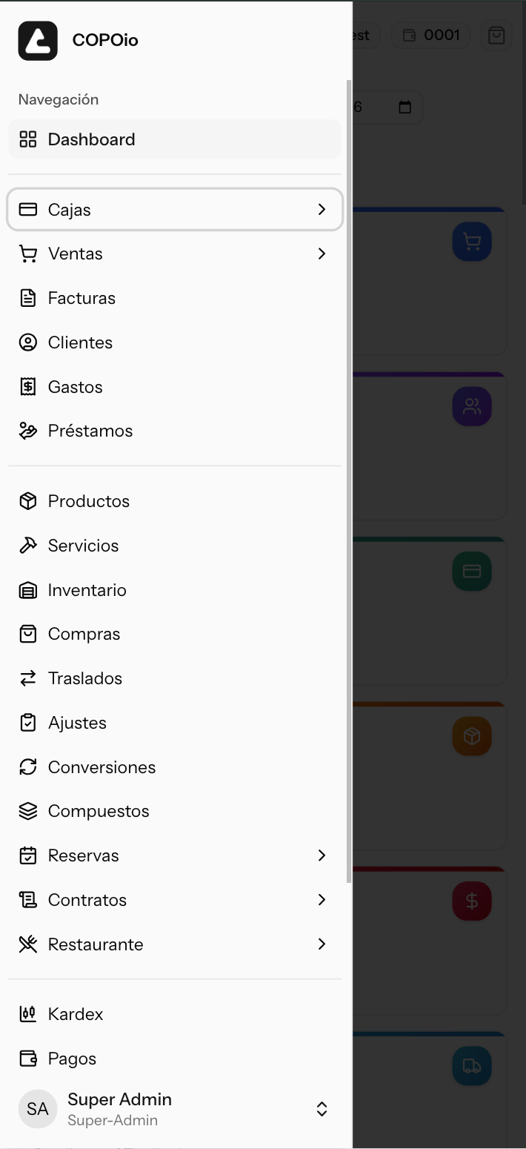Expand the Restaurante submenu chevron
The image size is (526, 1149).
(x=322, y=944)
